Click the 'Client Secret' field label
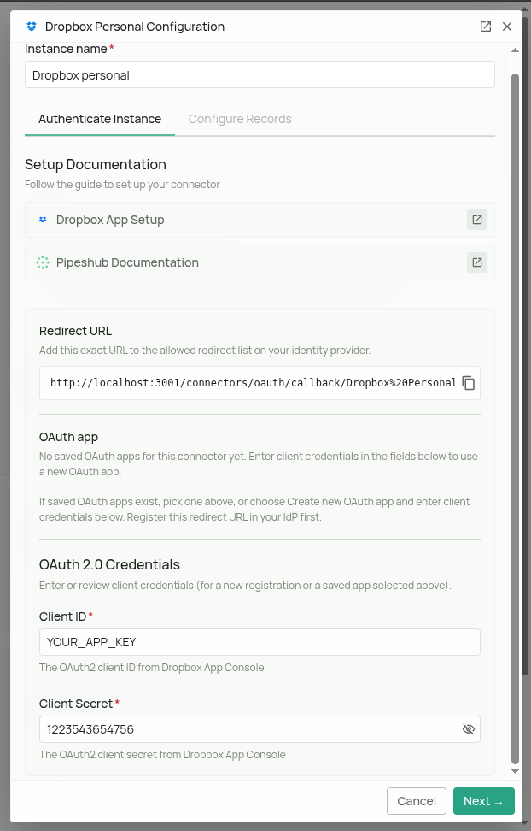The height and width of the screenshot is (831, 531). [x=76, y=704]
